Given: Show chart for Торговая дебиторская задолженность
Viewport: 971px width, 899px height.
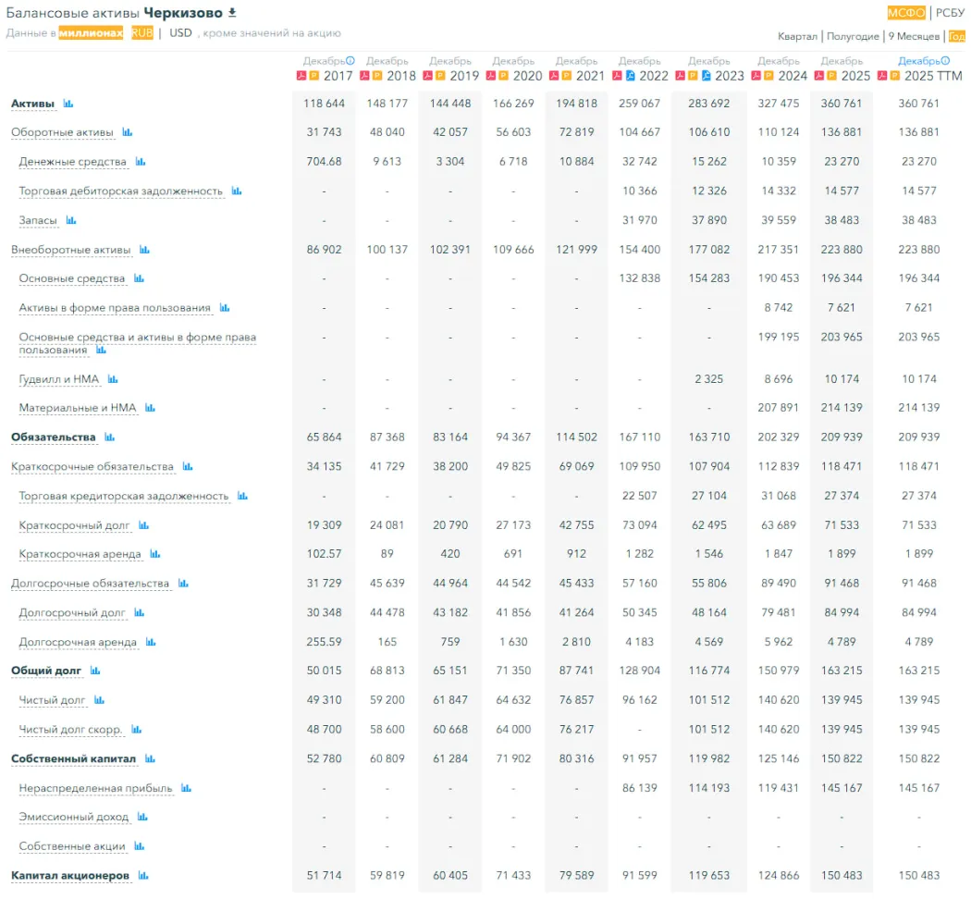Looking at the screenshot, I should tap(237, 191).
